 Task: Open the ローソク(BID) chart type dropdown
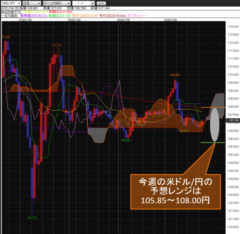tap(57, 3)
